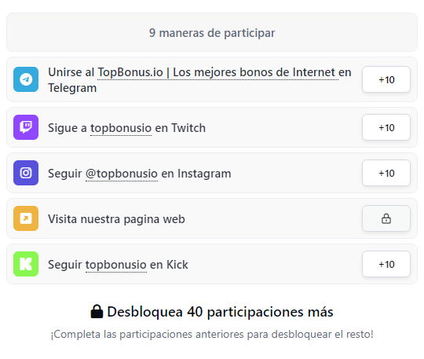This screenshot has width=424, height=359.
Task: Click the blue Telegram icon
Action: (26, 79)
